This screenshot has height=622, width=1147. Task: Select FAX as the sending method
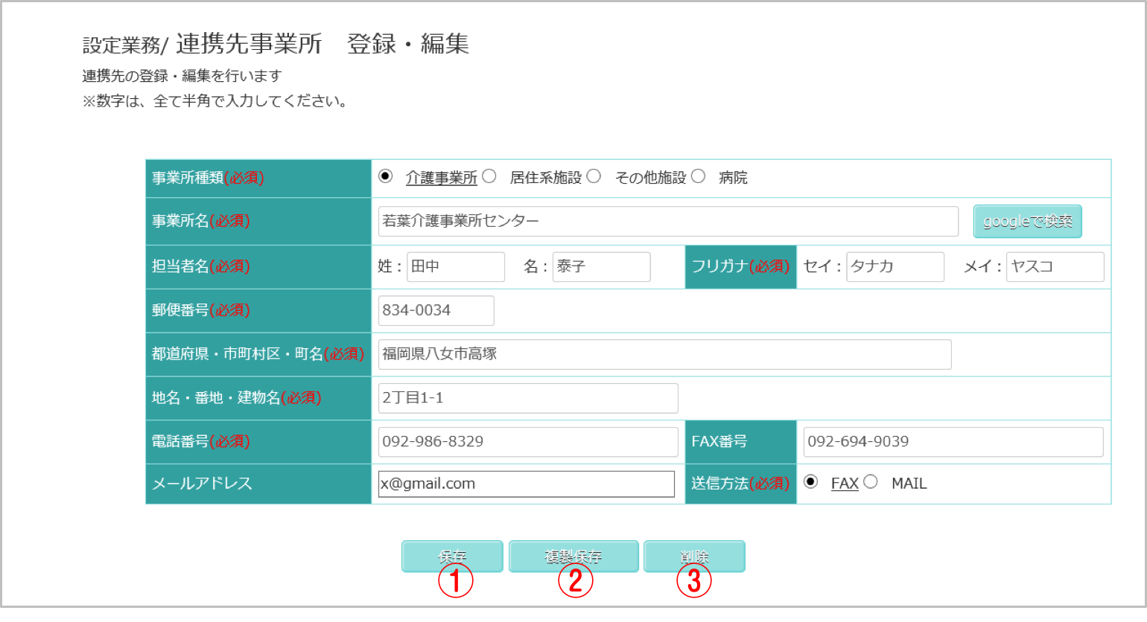[x=811, y=482]
